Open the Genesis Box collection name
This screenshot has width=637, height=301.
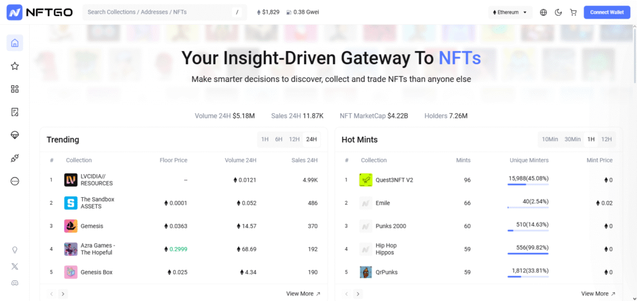click(x=96, y=272)
